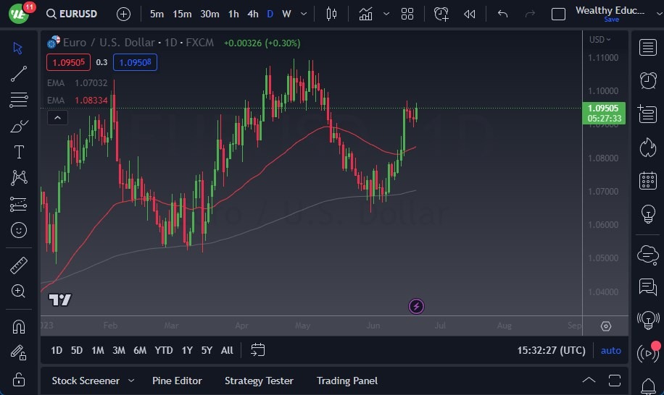Open the USD currency dropdown
Image resolution: width=664 pixels, height=395 pixels.
pos(599,40)
